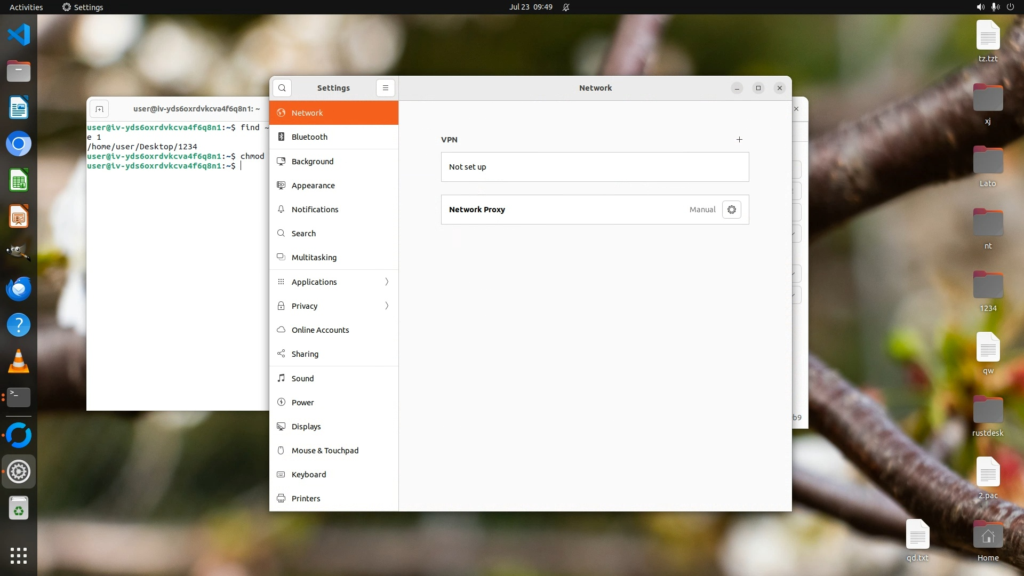Show applications grid in dock

pos(19,556)
